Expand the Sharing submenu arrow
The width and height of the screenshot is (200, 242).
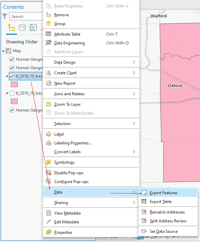click(134, 202)
